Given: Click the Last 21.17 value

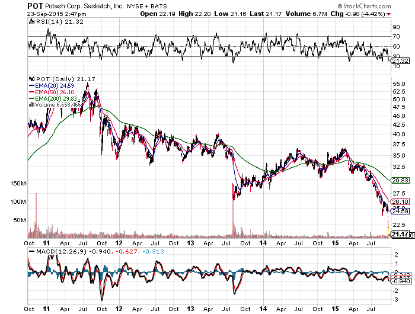Looking at the screenshot, I should (266, 14).
